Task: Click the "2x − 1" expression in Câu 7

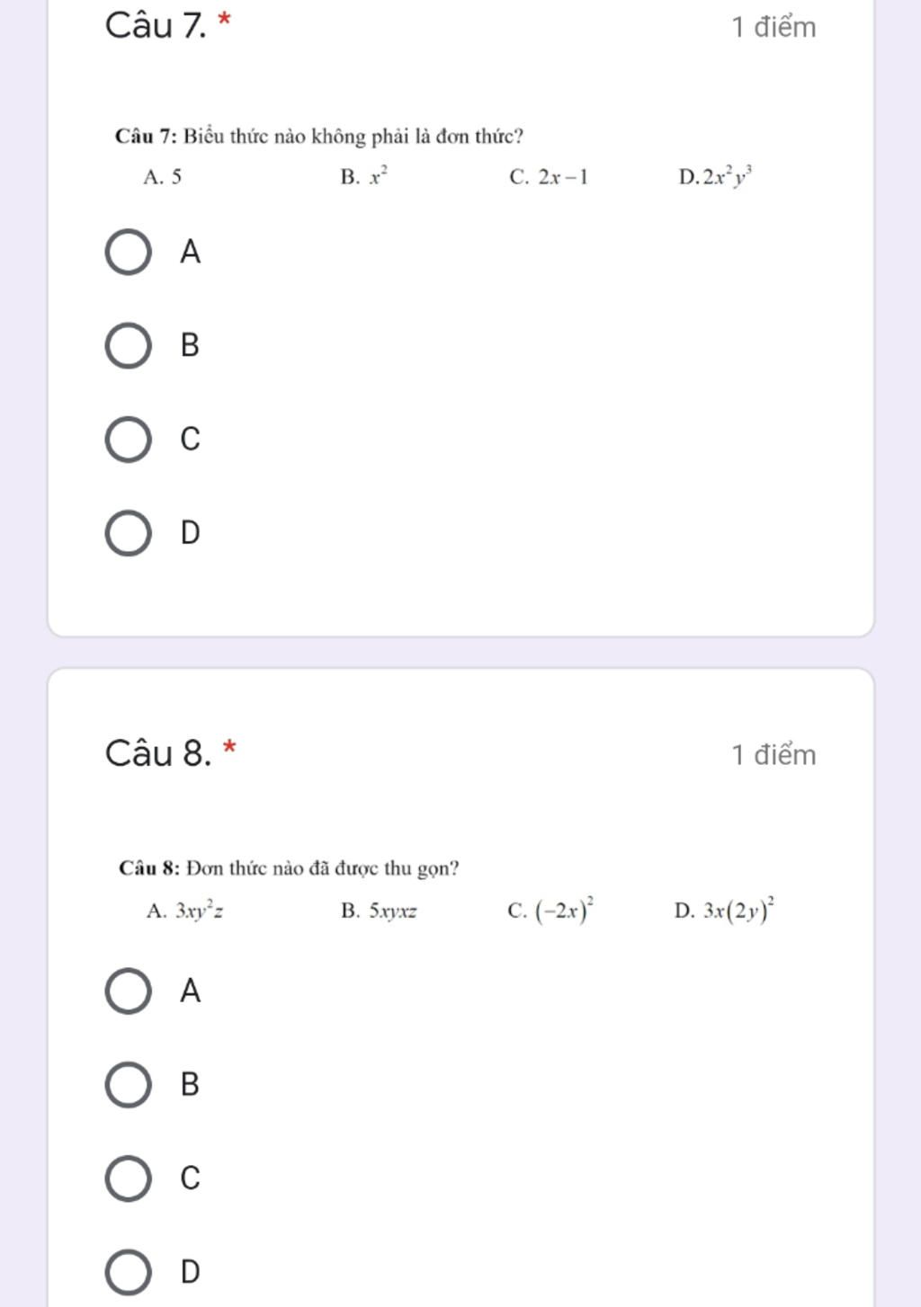Action: click(x=563, y=177)
